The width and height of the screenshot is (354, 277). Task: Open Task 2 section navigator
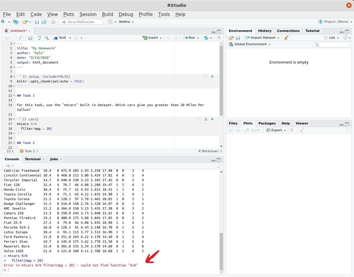[29, 151]
